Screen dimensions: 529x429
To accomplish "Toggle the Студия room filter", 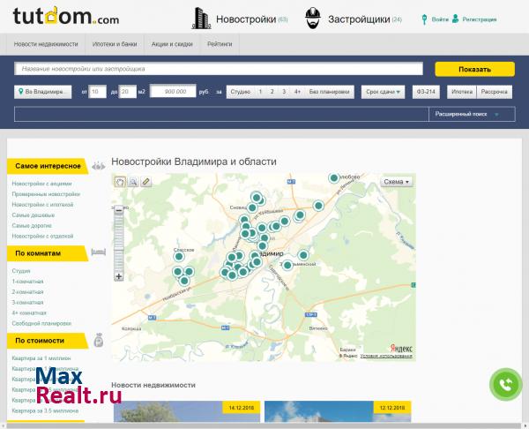I will coord(240,92).
